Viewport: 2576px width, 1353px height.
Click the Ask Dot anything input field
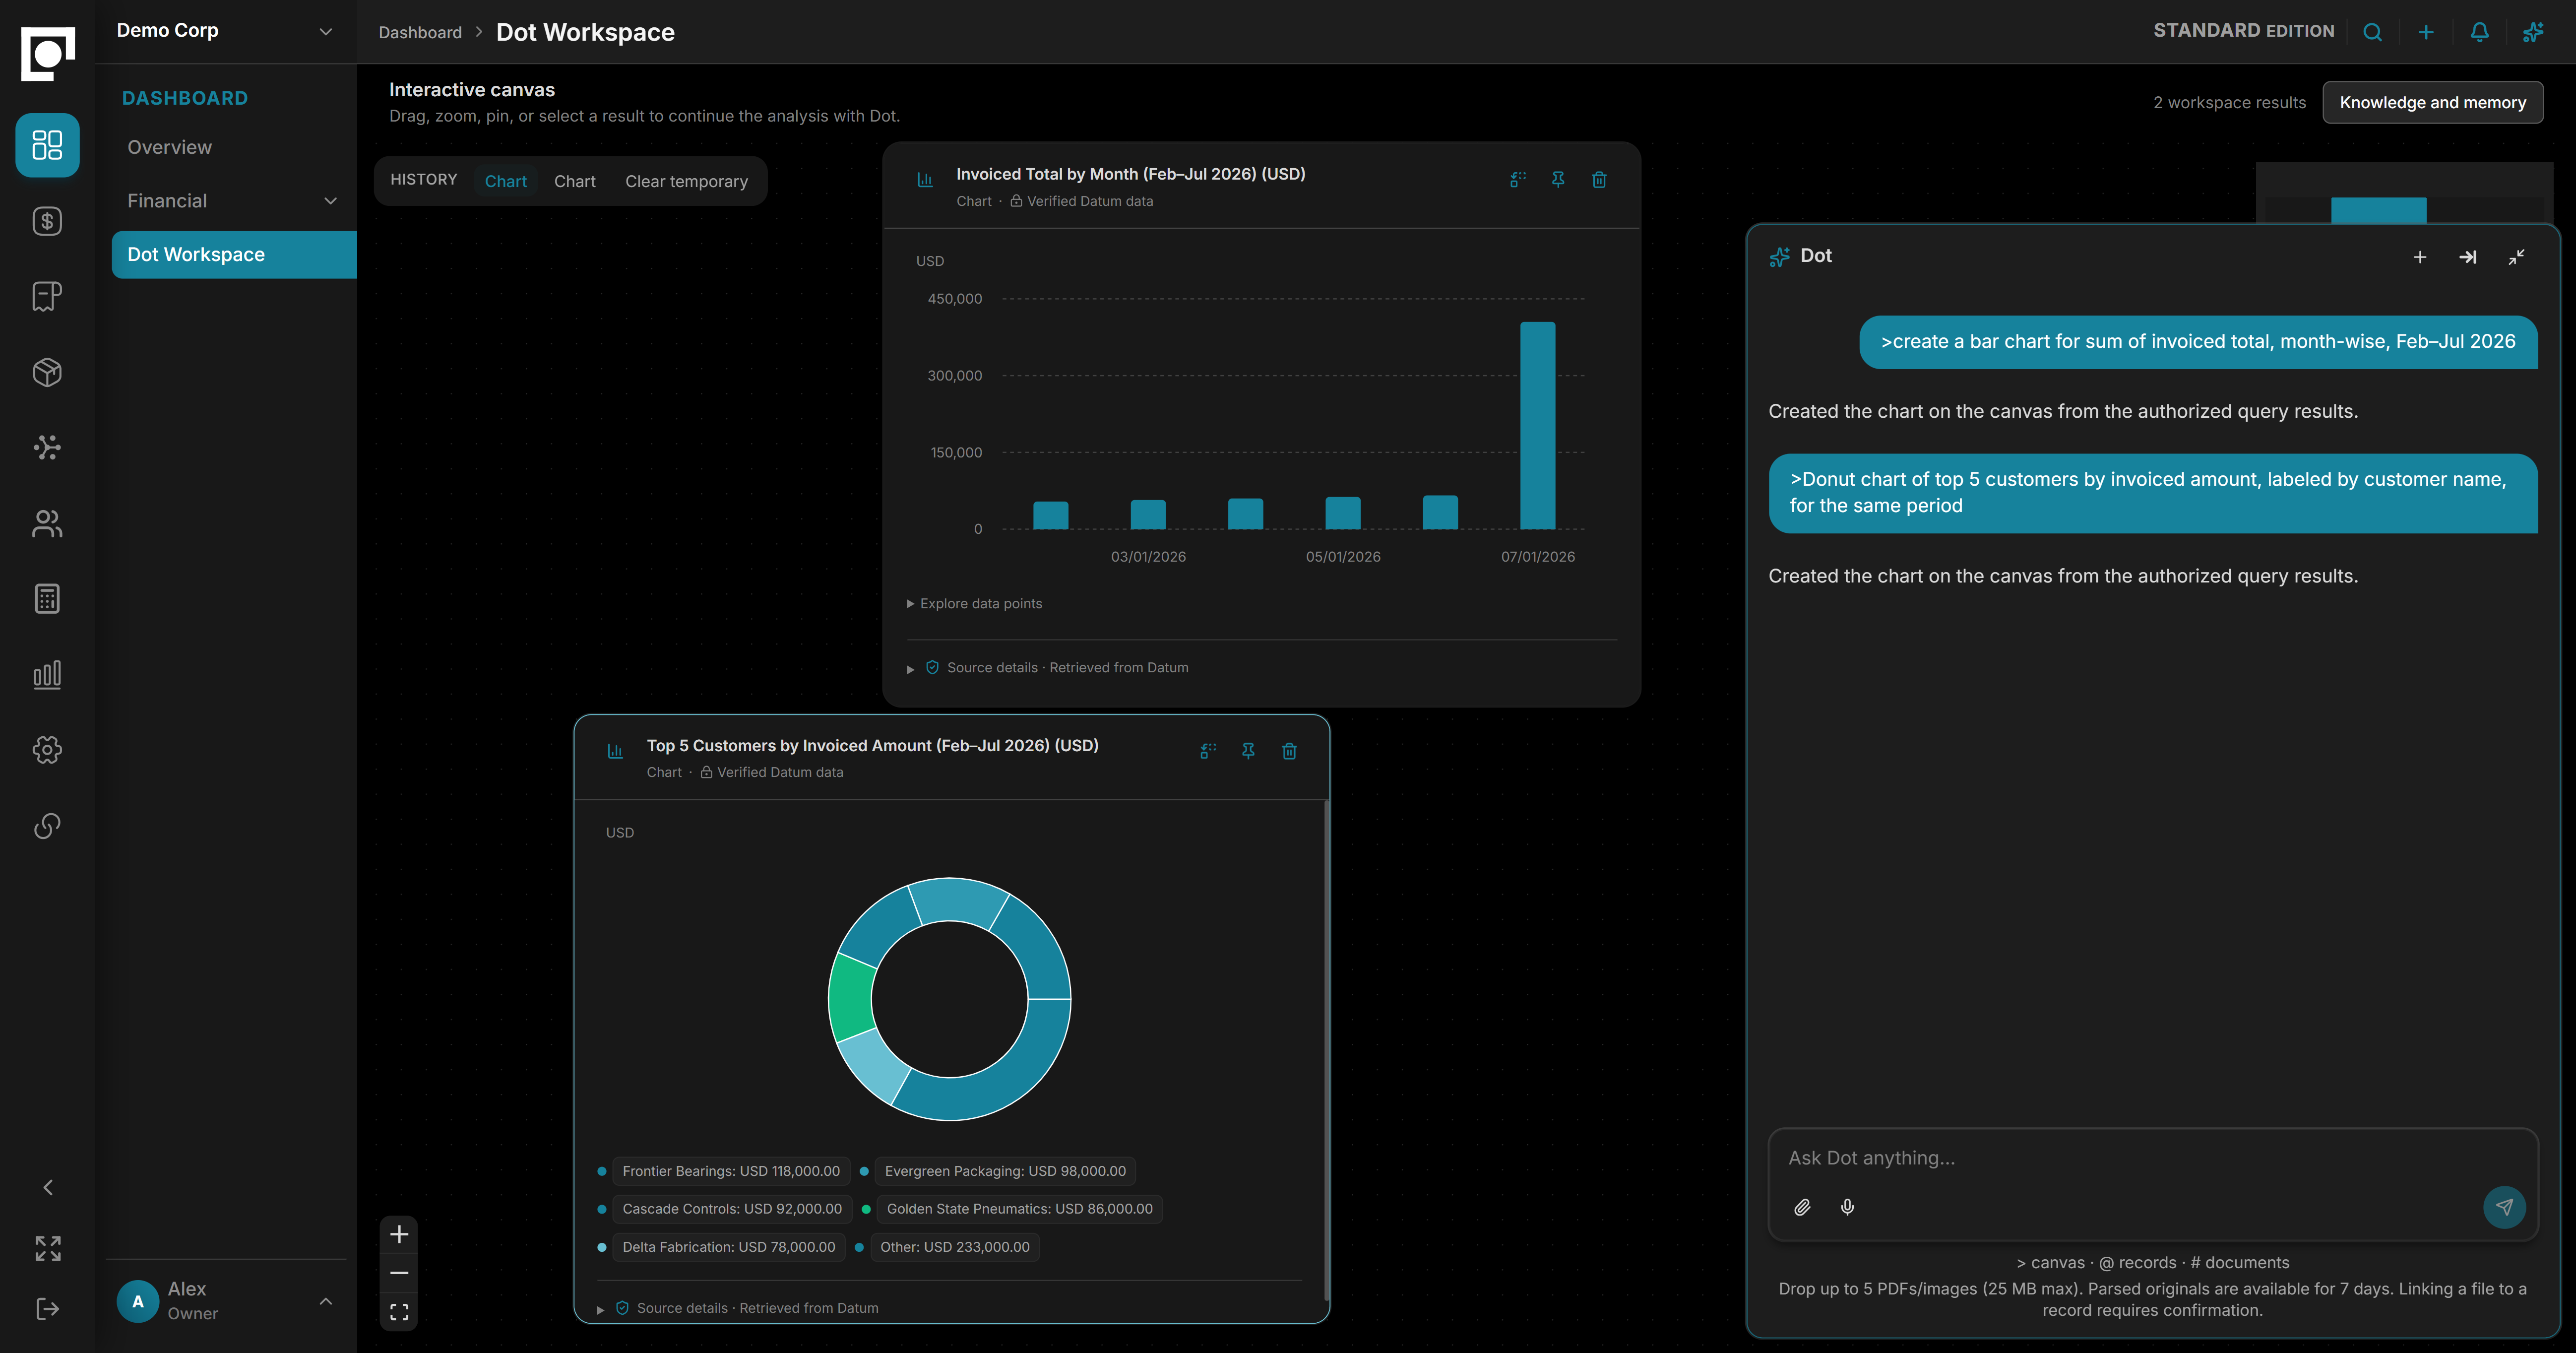pos(2152,1157)
